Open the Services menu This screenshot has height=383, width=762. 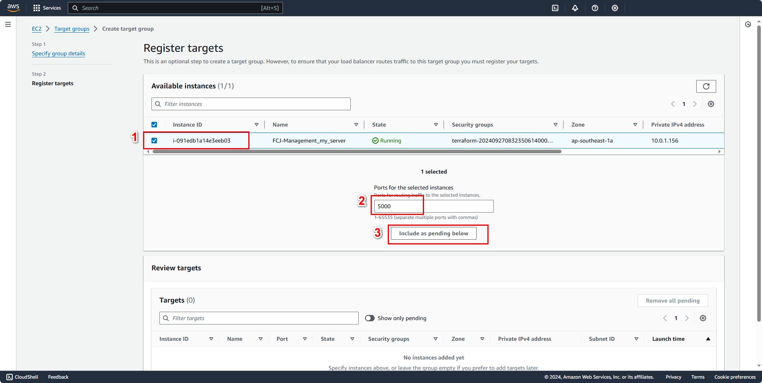point(47,8)
